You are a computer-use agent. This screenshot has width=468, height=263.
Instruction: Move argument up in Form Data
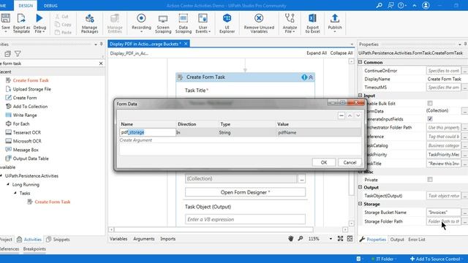350,115
